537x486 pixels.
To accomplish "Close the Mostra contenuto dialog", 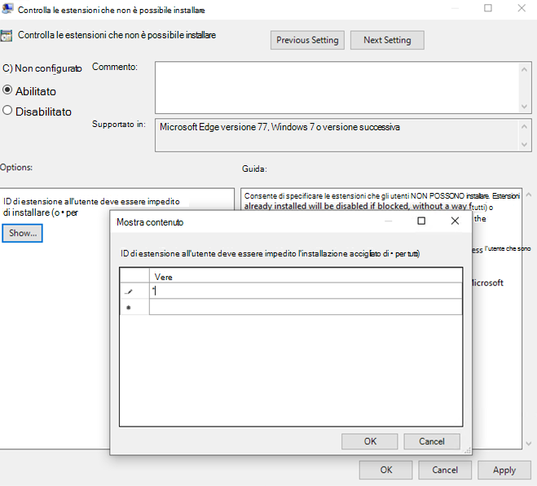I will [x=455, y=221].
